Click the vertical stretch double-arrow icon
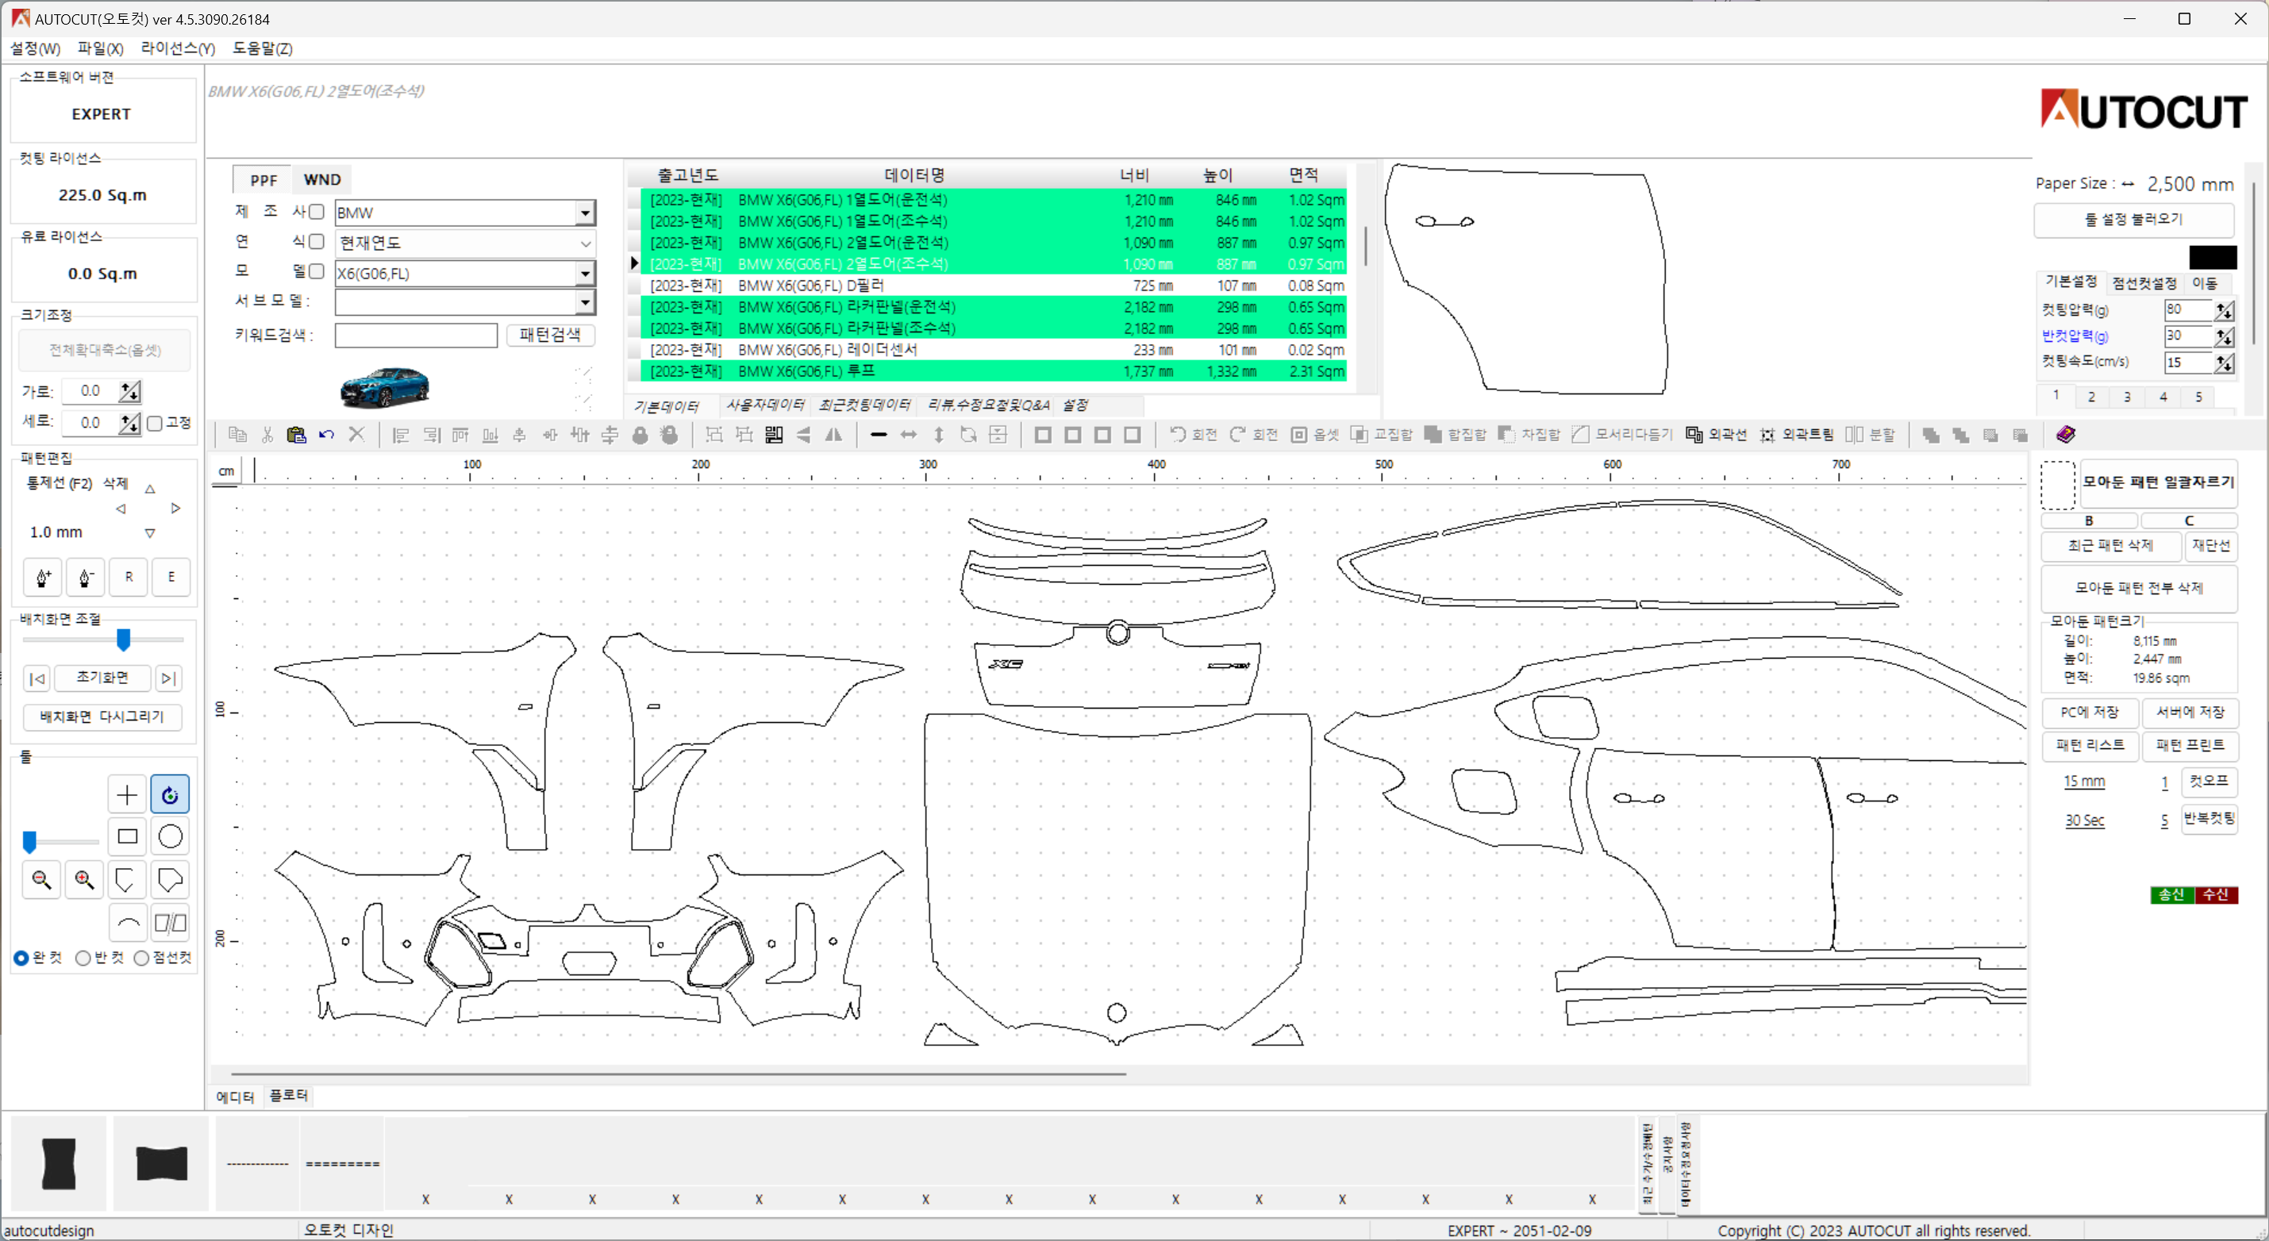This screenshot has width=2269, height=1241. [939, 434]
